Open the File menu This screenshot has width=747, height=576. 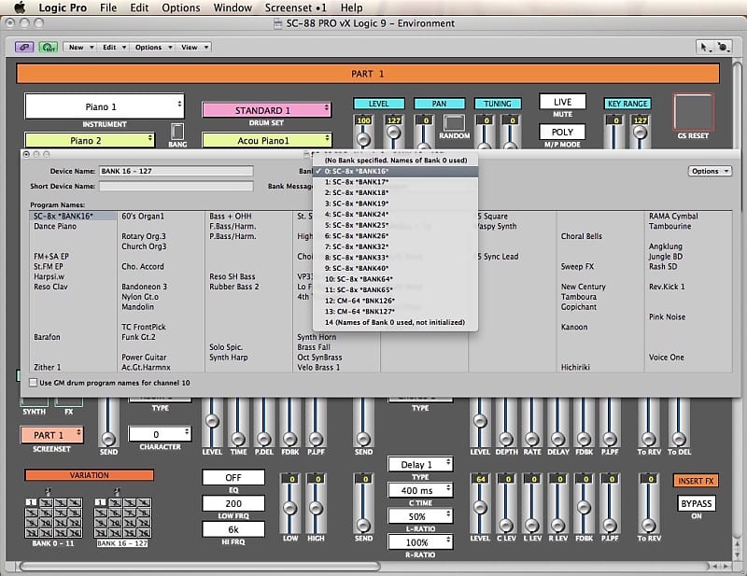pyautogui.click(x=108, y=7)
